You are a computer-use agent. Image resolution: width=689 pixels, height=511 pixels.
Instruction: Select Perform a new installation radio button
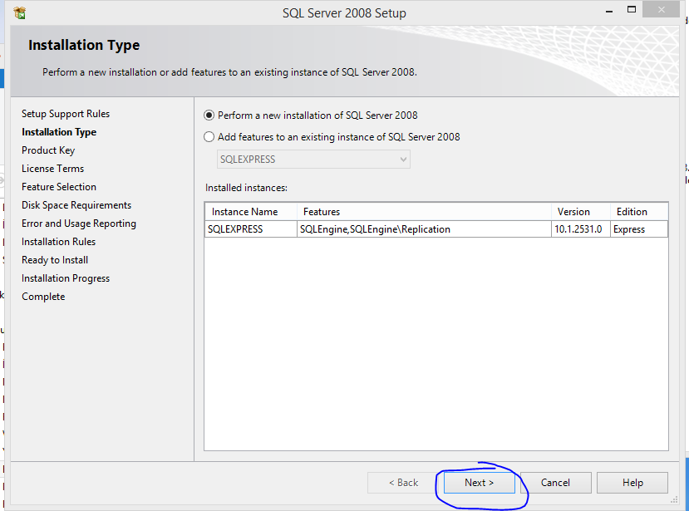click(209, 115)
